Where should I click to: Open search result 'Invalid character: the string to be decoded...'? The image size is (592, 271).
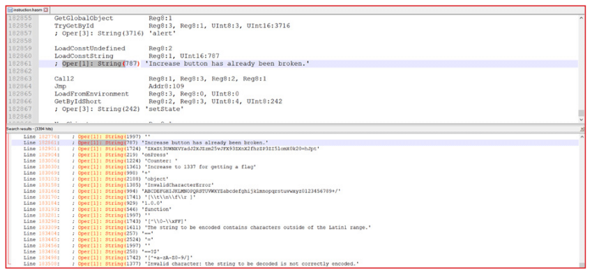click(190, 263)
